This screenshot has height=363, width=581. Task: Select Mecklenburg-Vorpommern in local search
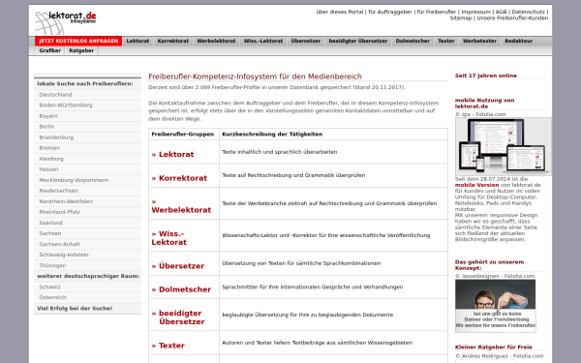87,180
